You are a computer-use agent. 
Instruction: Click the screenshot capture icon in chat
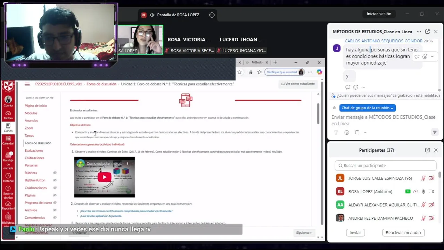[x=357, y=132]
